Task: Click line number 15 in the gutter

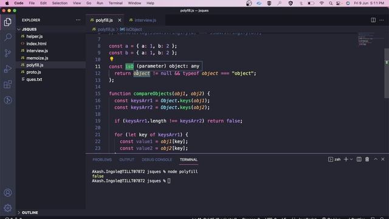Action: pyautogui.click(x=98, y=94)
